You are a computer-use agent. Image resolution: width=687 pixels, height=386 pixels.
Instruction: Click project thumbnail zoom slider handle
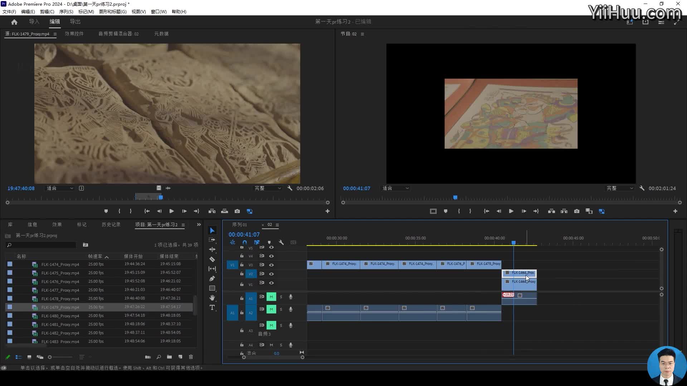coord(50,357)
